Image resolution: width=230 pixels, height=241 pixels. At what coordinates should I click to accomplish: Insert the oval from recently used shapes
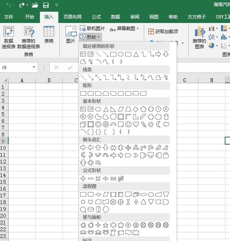tap(121, 54)
